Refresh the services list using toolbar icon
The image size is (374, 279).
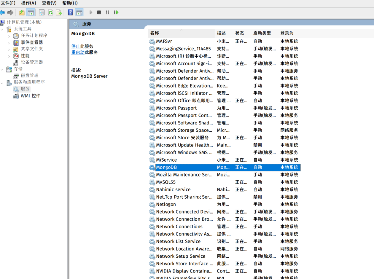(x=50, y=12)
